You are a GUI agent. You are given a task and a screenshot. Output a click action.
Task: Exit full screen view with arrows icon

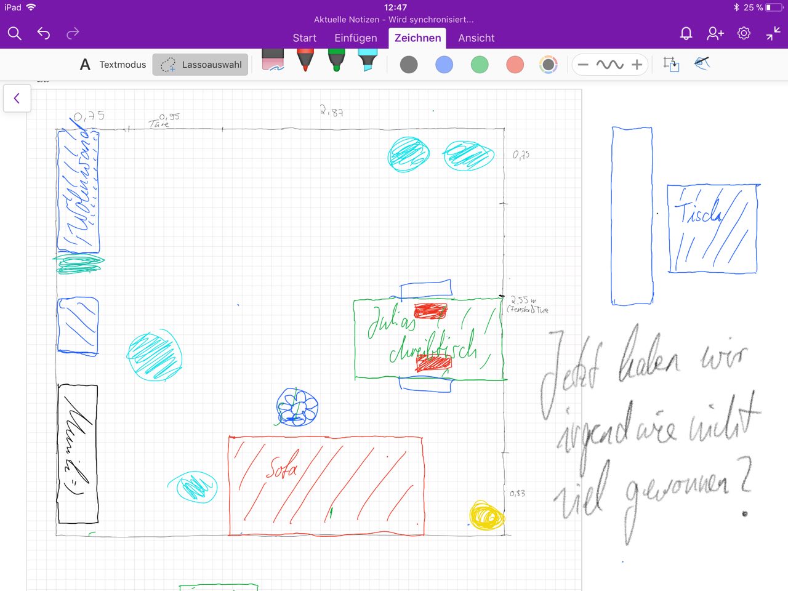click(x=773, y=33)
